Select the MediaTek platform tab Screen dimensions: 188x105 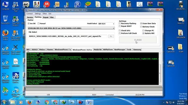tap(98, 50)
